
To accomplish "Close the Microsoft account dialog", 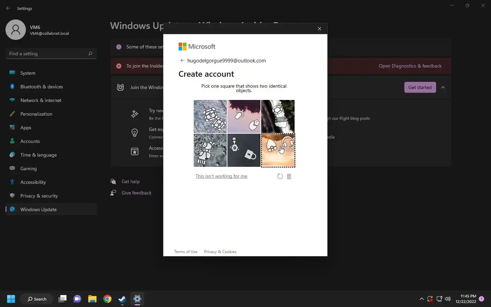I will pos(319,29).
